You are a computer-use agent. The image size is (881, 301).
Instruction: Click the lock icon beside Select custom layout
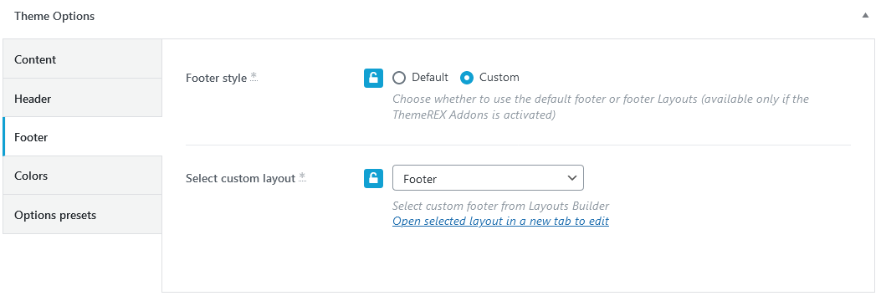(373, 178)
